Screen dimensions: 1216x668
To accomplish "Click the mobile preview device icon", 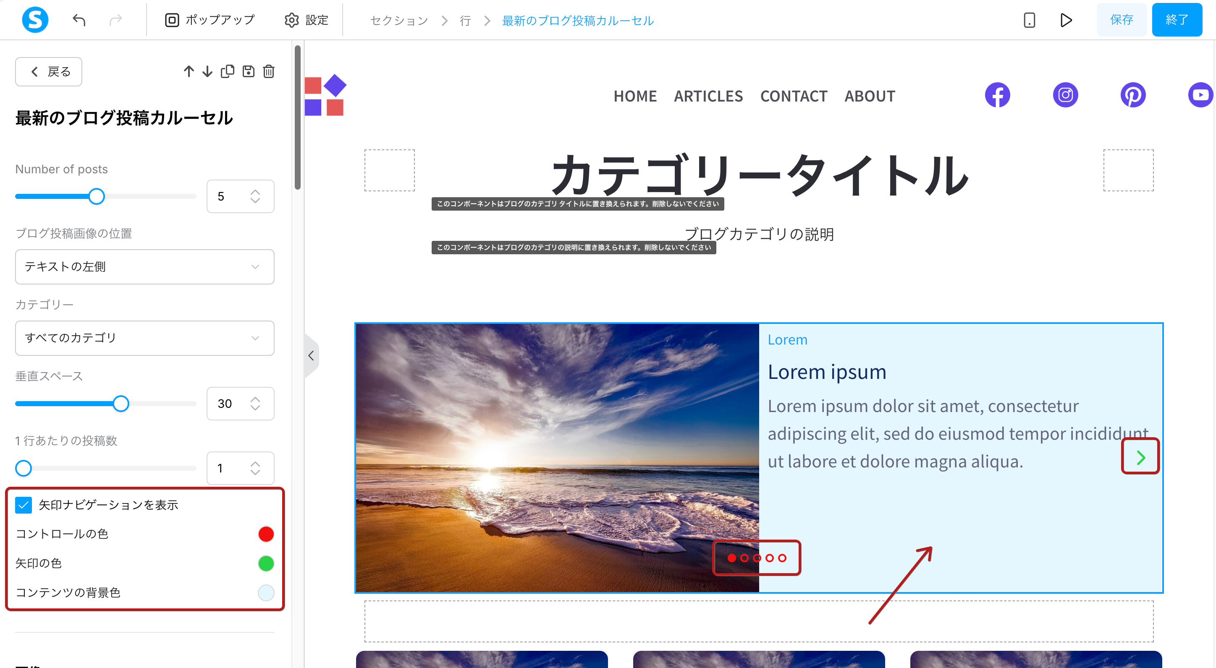I will click(1029, 20).
